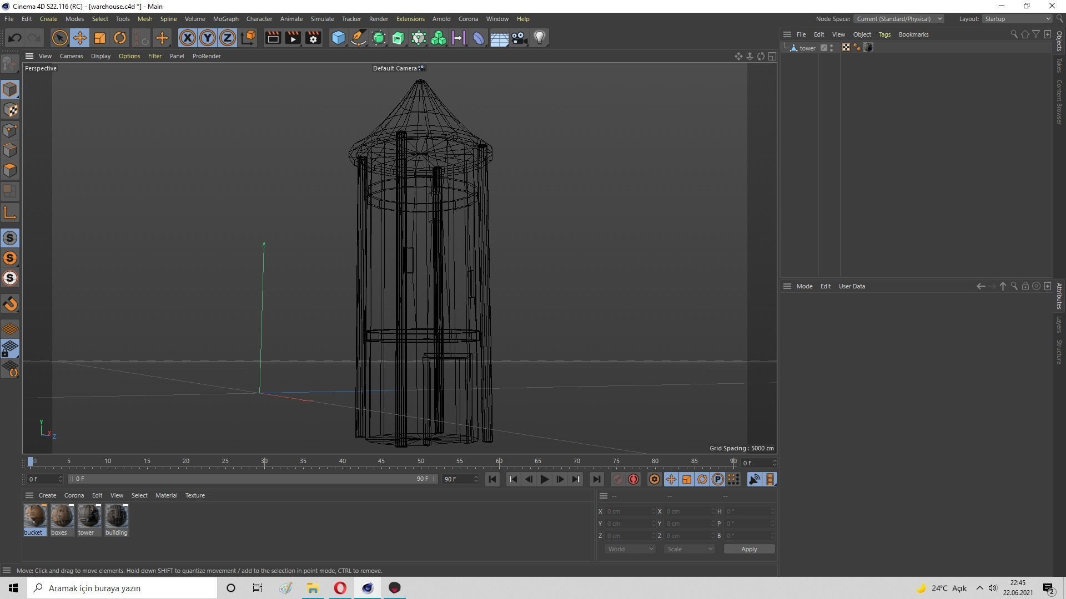This screenshot has height=599, width=1066.
Task: Play the animation forward
Action: 544,479
